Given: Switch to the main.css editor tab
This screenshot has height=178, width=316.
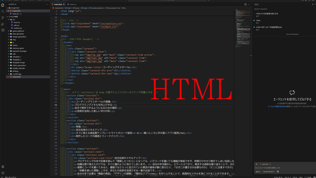Looking at the screenshot, I should tap(73, 4).
